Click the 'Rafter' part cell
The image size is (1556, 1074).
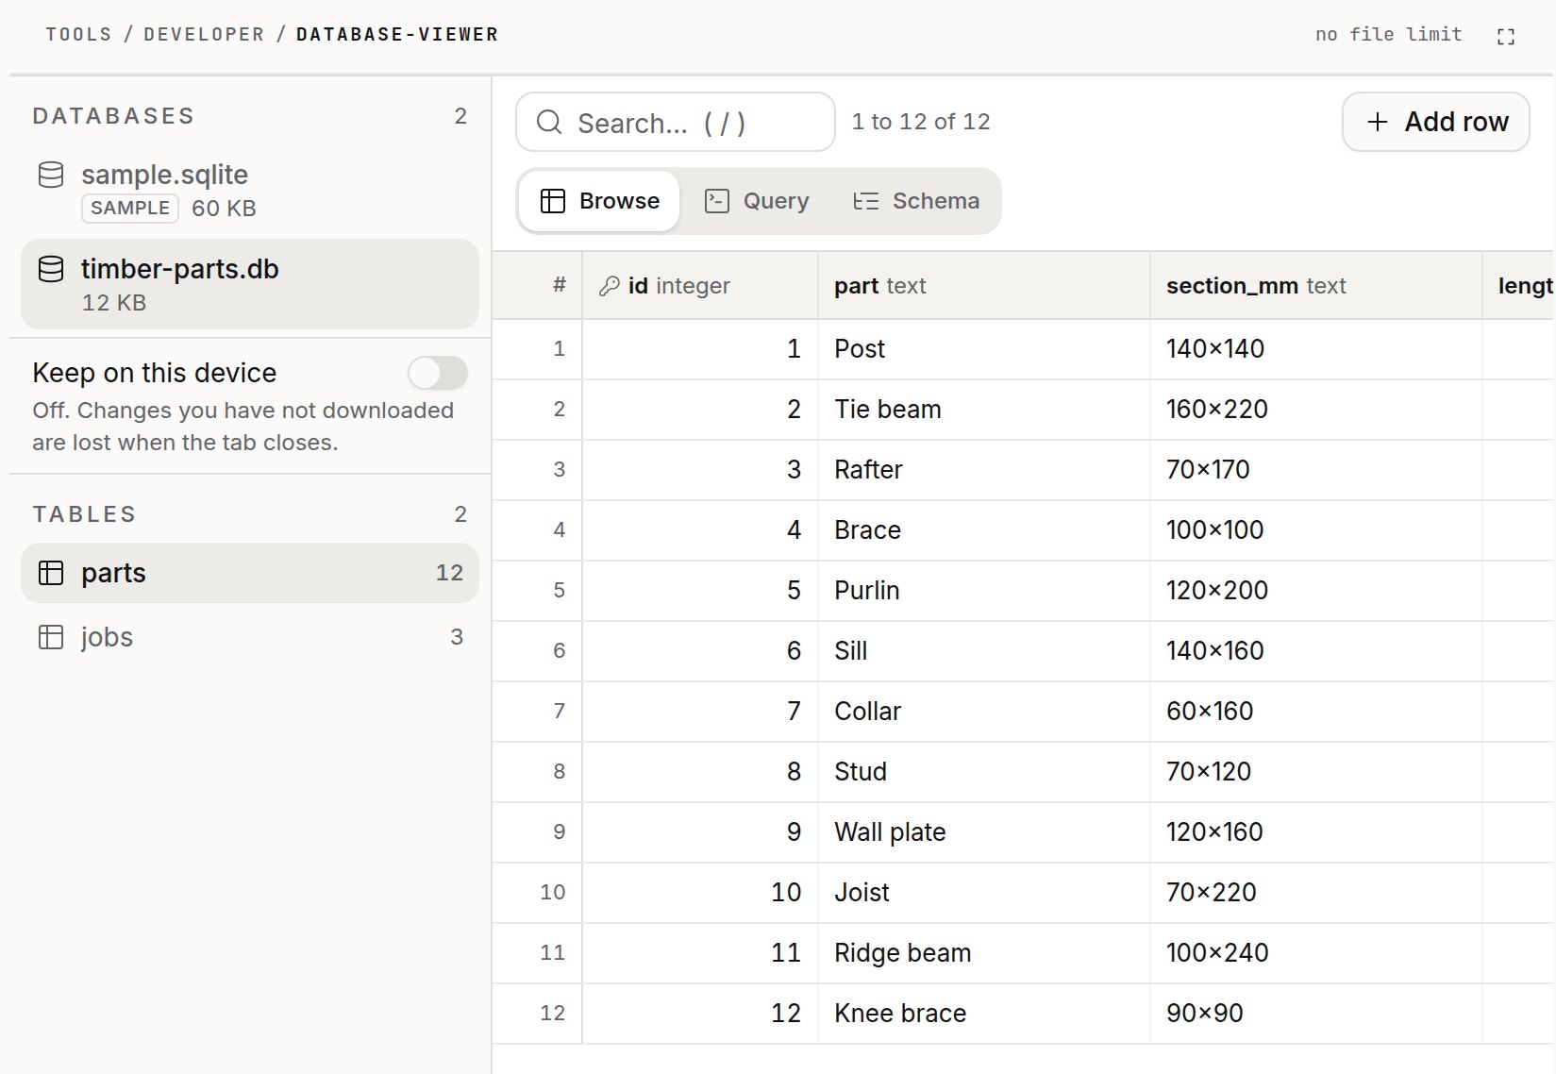[984, 470]
